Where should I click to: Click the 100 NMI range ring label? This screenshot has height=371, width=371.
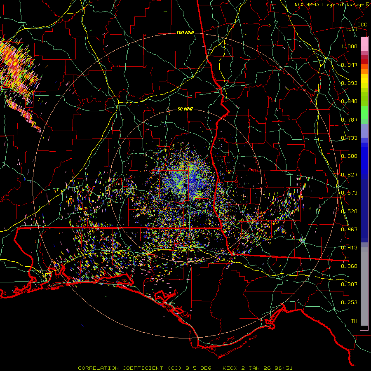pyautogui.click(x=185, y=33)
